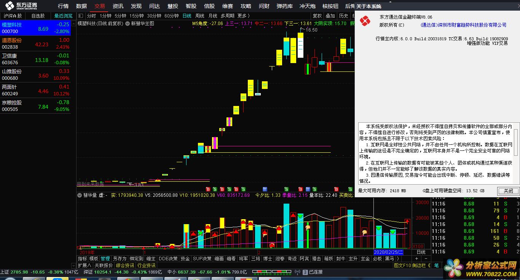Select the 模板 bottom tab
Viewport: 520px width, 280px height.
coord(94,259)
